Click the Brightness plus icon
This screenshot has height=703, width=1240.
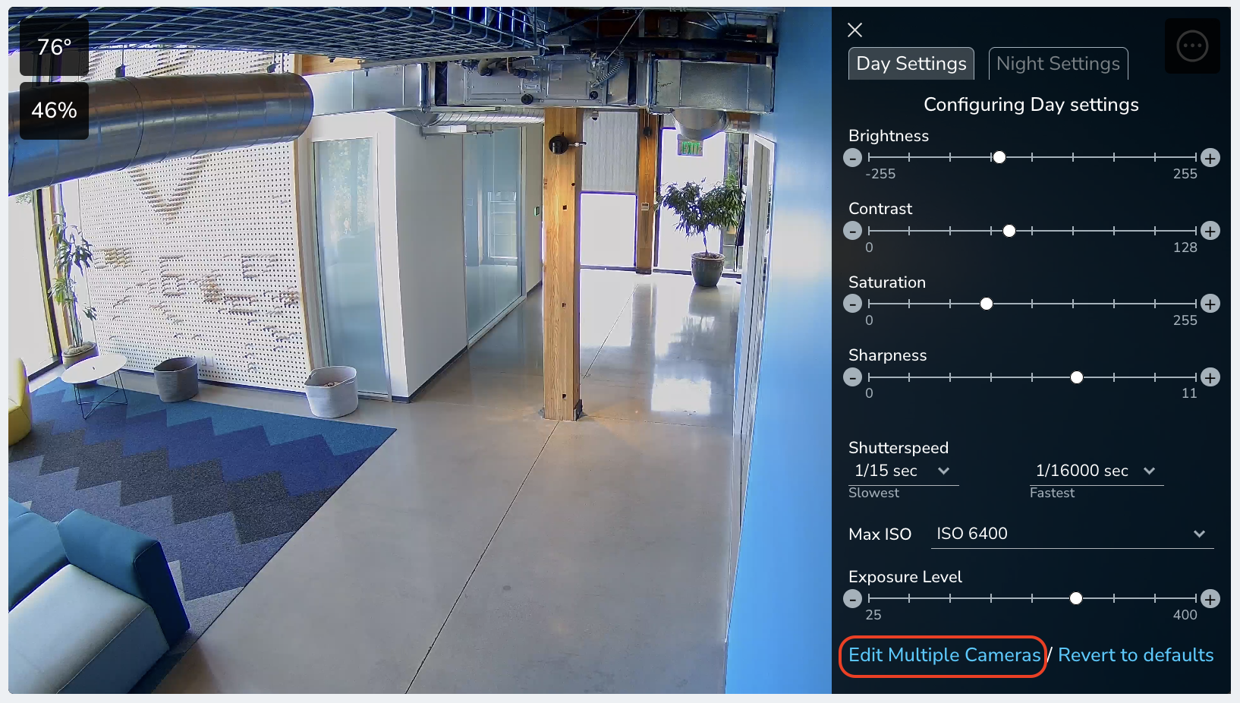(x=1210, y=158)
